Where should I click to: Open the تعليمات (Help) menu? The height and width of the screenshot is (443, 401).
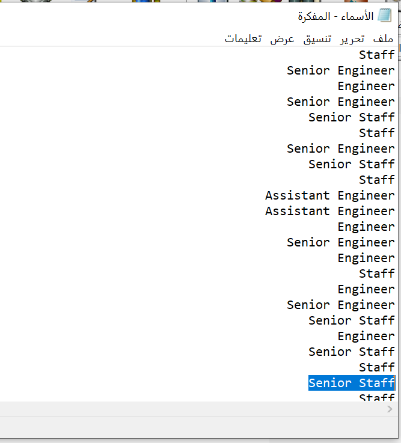pyautogui.click(x=243, y=38)
